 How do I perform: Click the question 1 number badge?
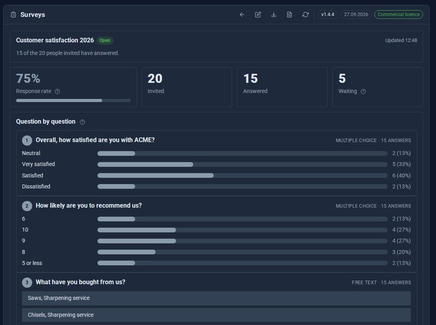tap(27, 140)
